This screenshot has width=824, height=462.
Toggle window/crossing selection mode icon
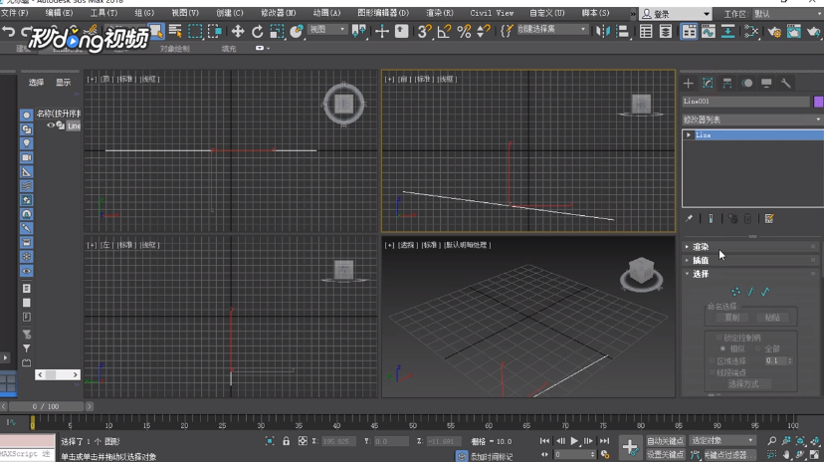[x=214, y=32]
